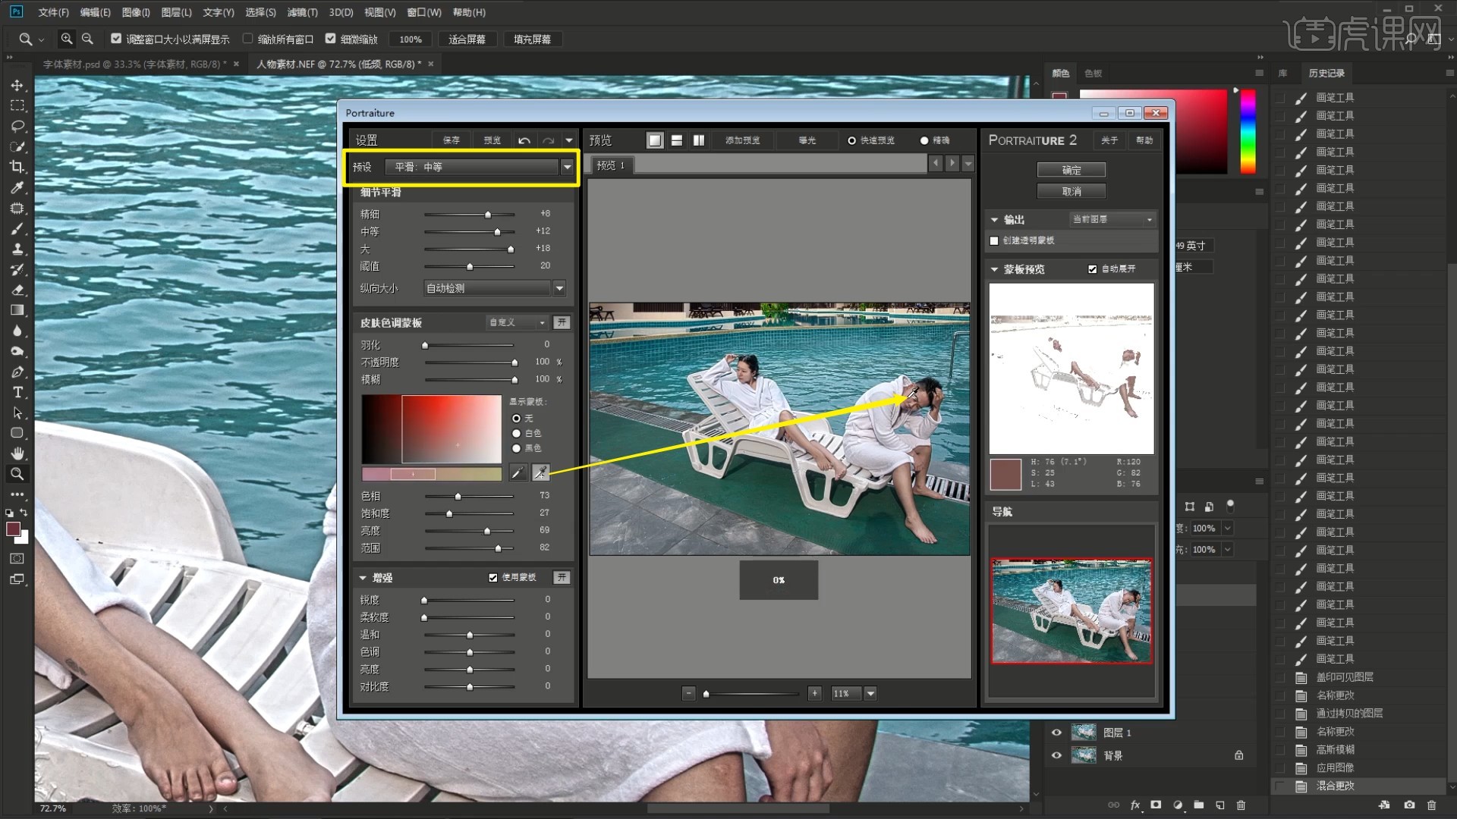Open the 滤镜(T) menu
This screenshot has width=1457, height=819.
pos(301,12)
